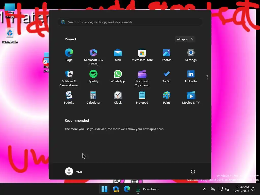Open the Clock app
The image size is (260, 195).
tap(118, 98)
